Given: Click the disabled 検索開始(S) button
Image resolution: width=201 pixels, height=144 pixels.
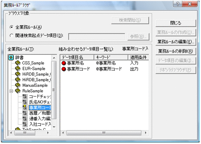Looking at the screenshot, I should tap(130, 20).
